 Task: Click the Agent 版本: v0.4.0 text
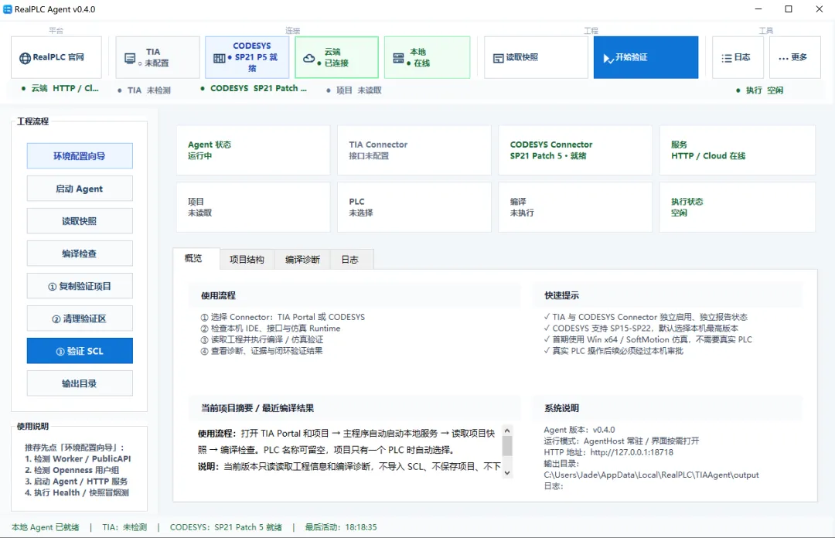[579, 430]
